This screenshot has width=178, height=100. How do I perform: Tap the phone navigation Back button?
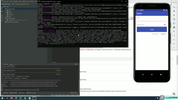click(x=143, y=74)
